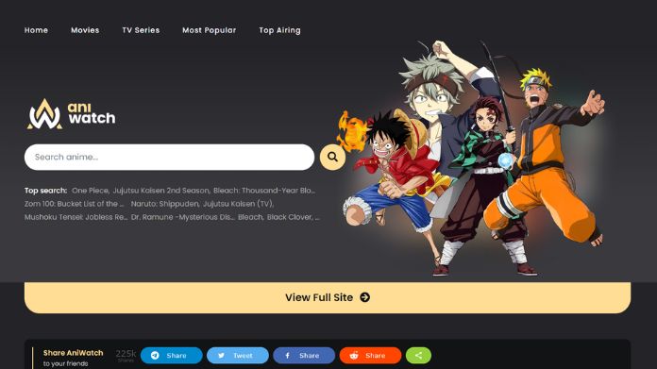Image resolution: width=657 pixels, height=369 pixels.
Task: Click the AniWatch logo
Action: point(71,114)
